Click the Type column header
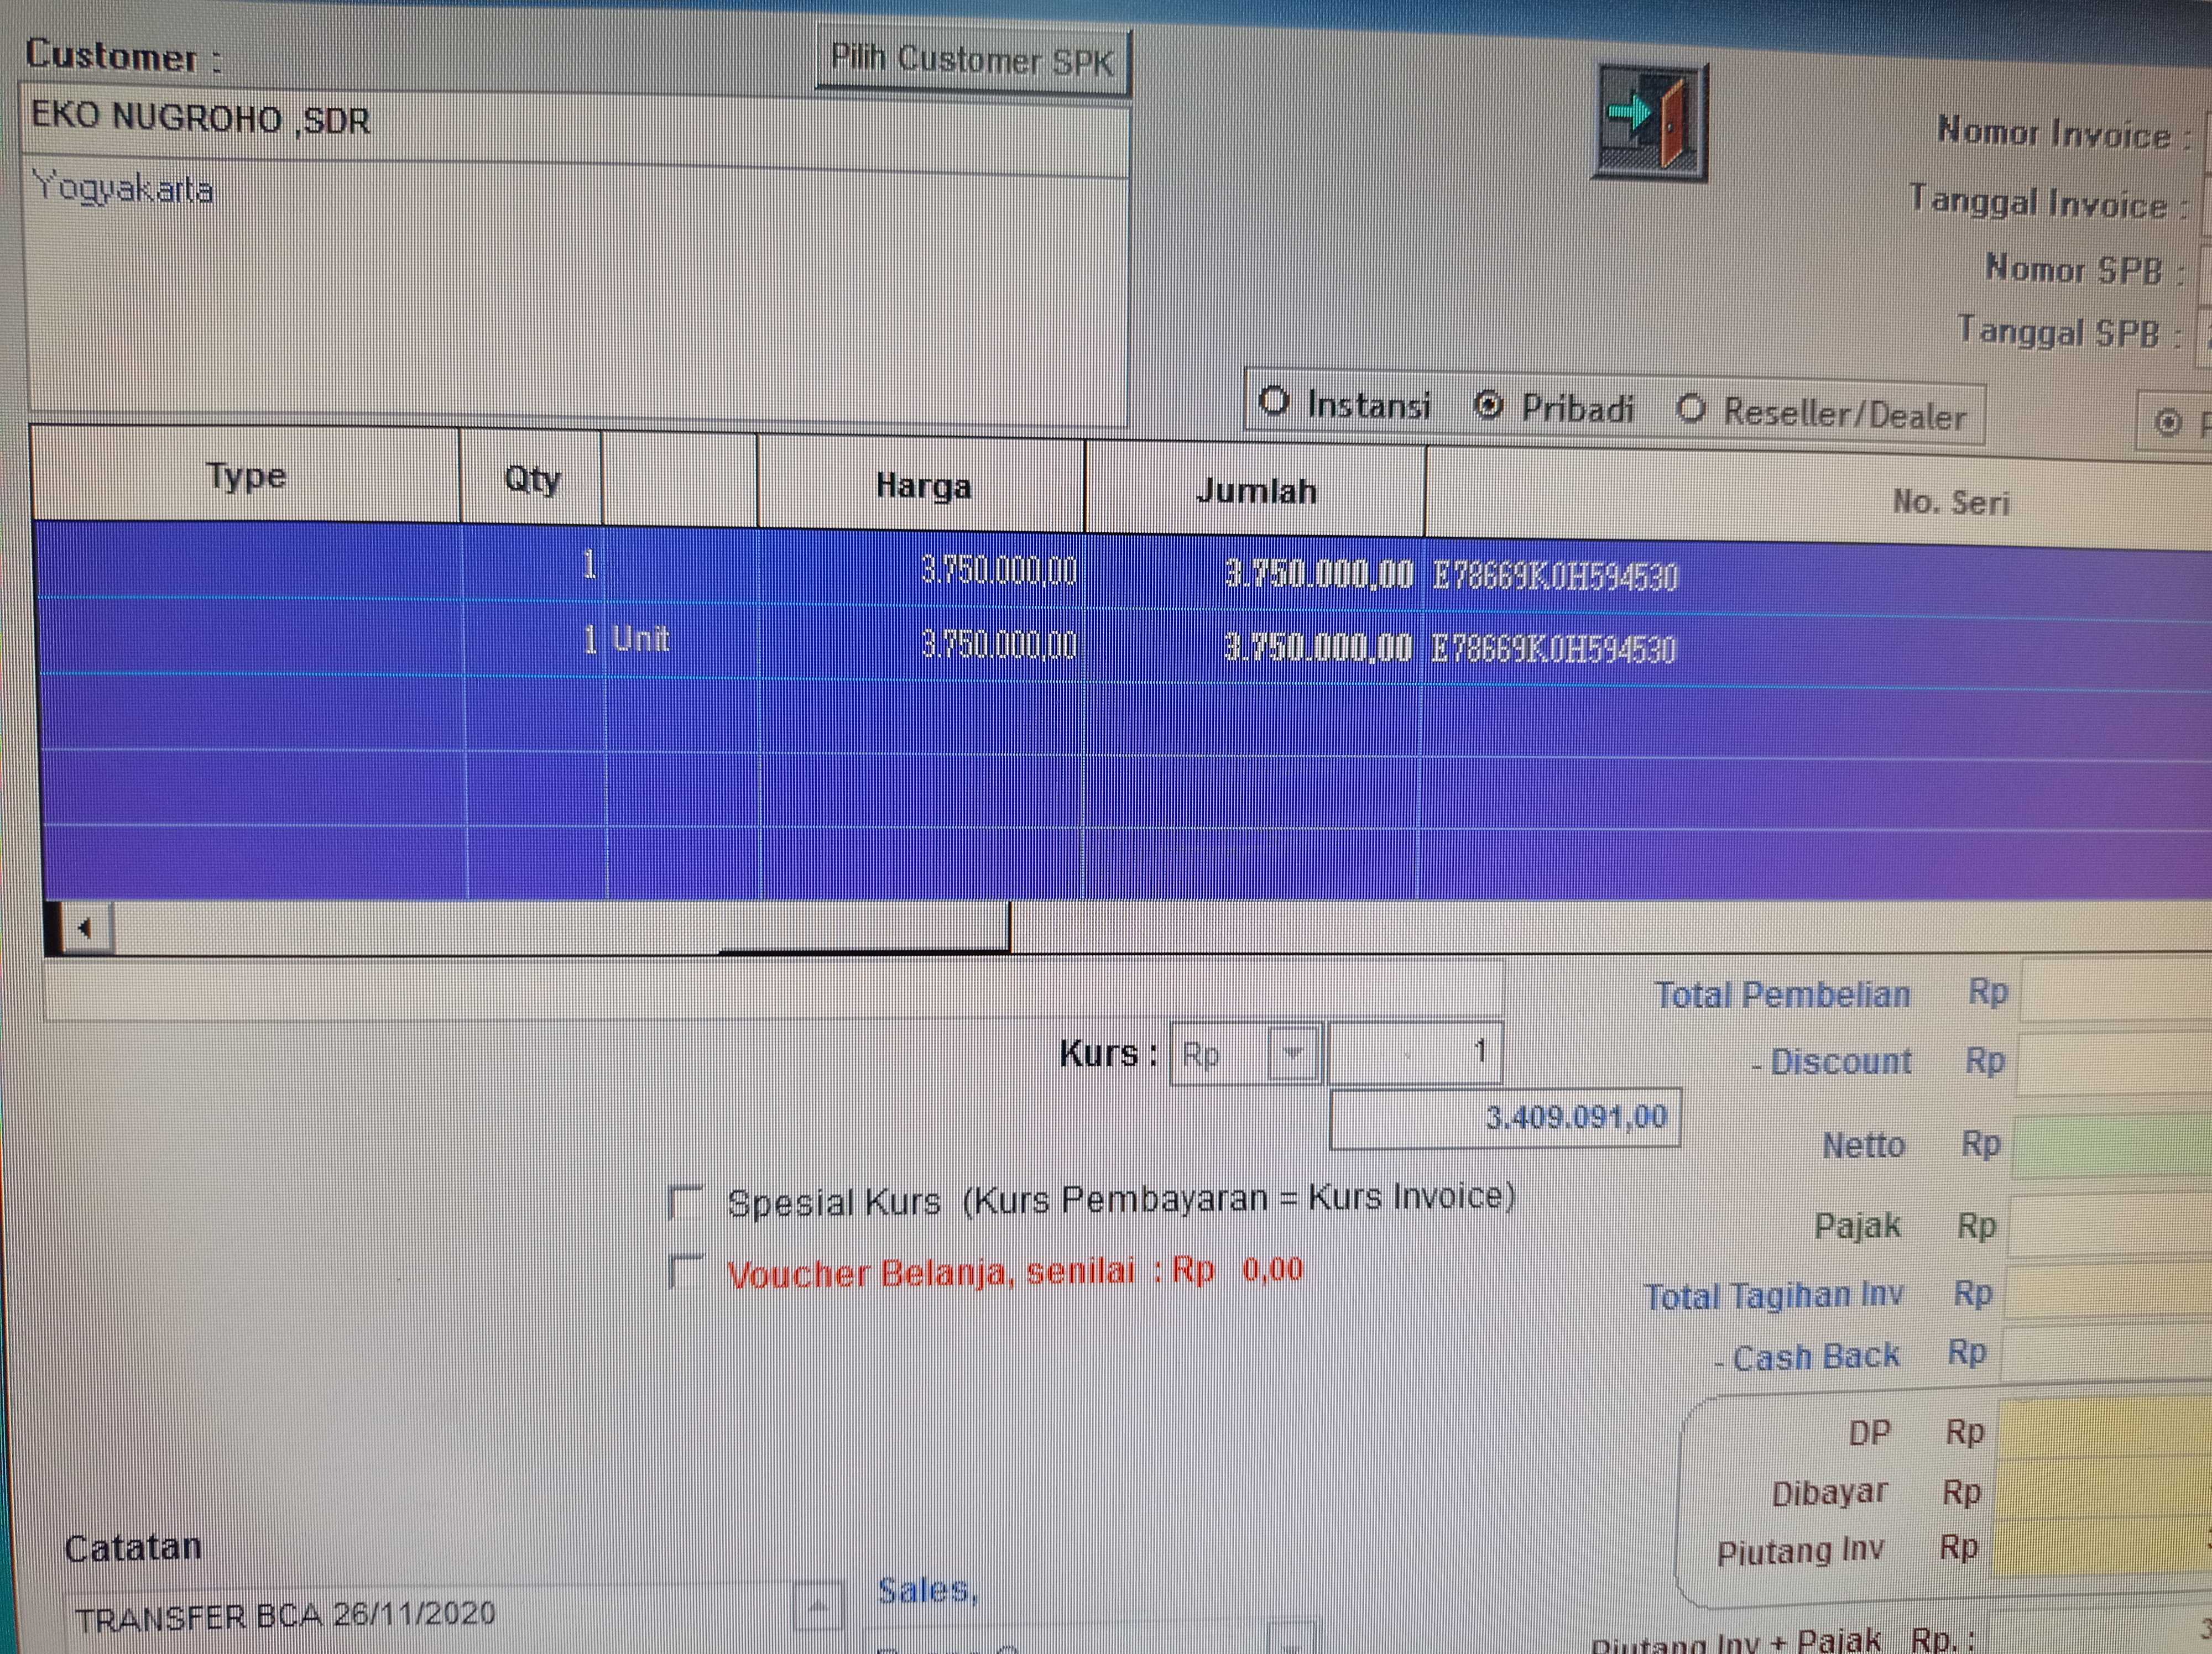The width and height of the screenshot is (2212, 1654). coord(246,476)
